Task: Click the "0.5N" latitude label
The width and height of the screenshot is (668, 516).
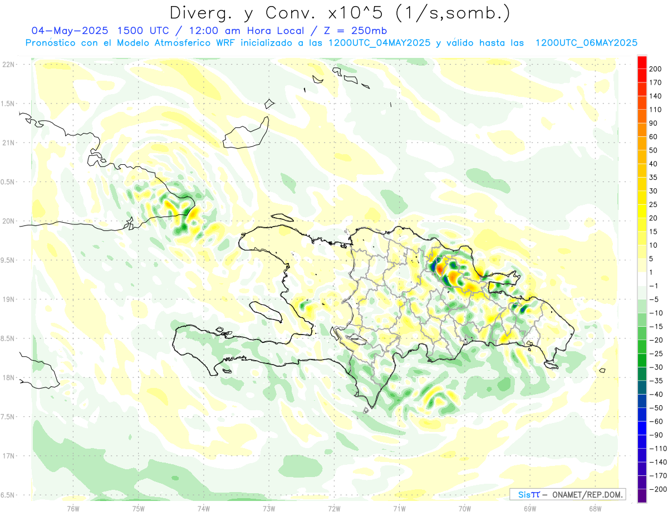Action: [8, 182]
